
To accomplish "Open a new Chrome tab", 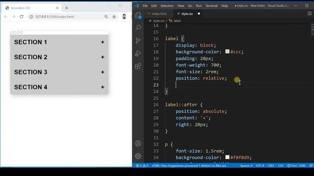I will [x=67, y=8].
